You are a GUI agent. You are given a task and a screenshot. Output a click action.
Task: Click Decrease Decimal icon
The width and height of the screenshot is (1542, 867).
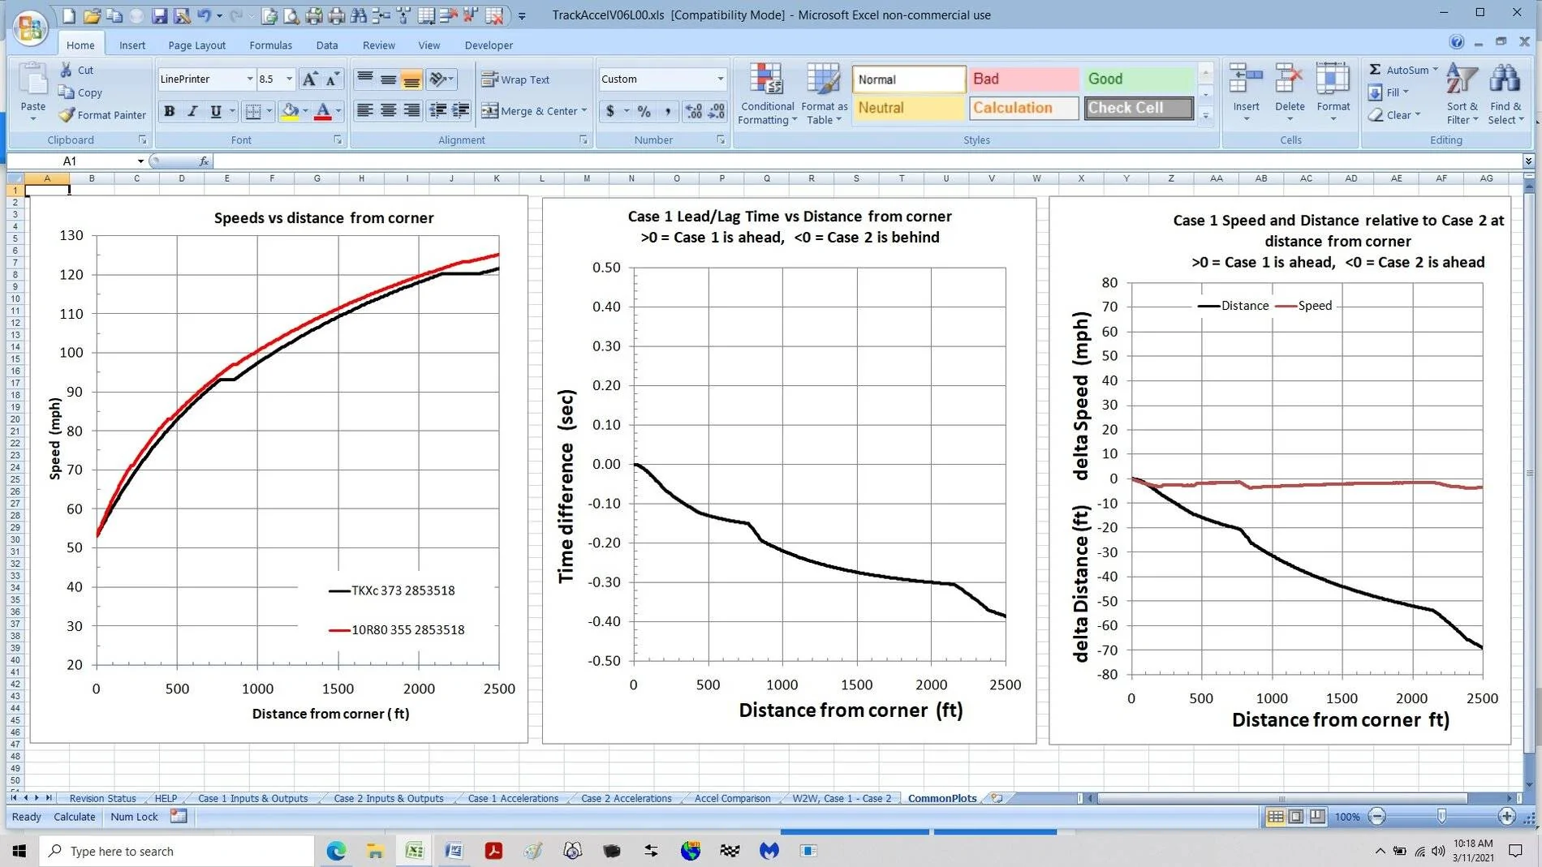pyautogui.click(x=717, y=111)
